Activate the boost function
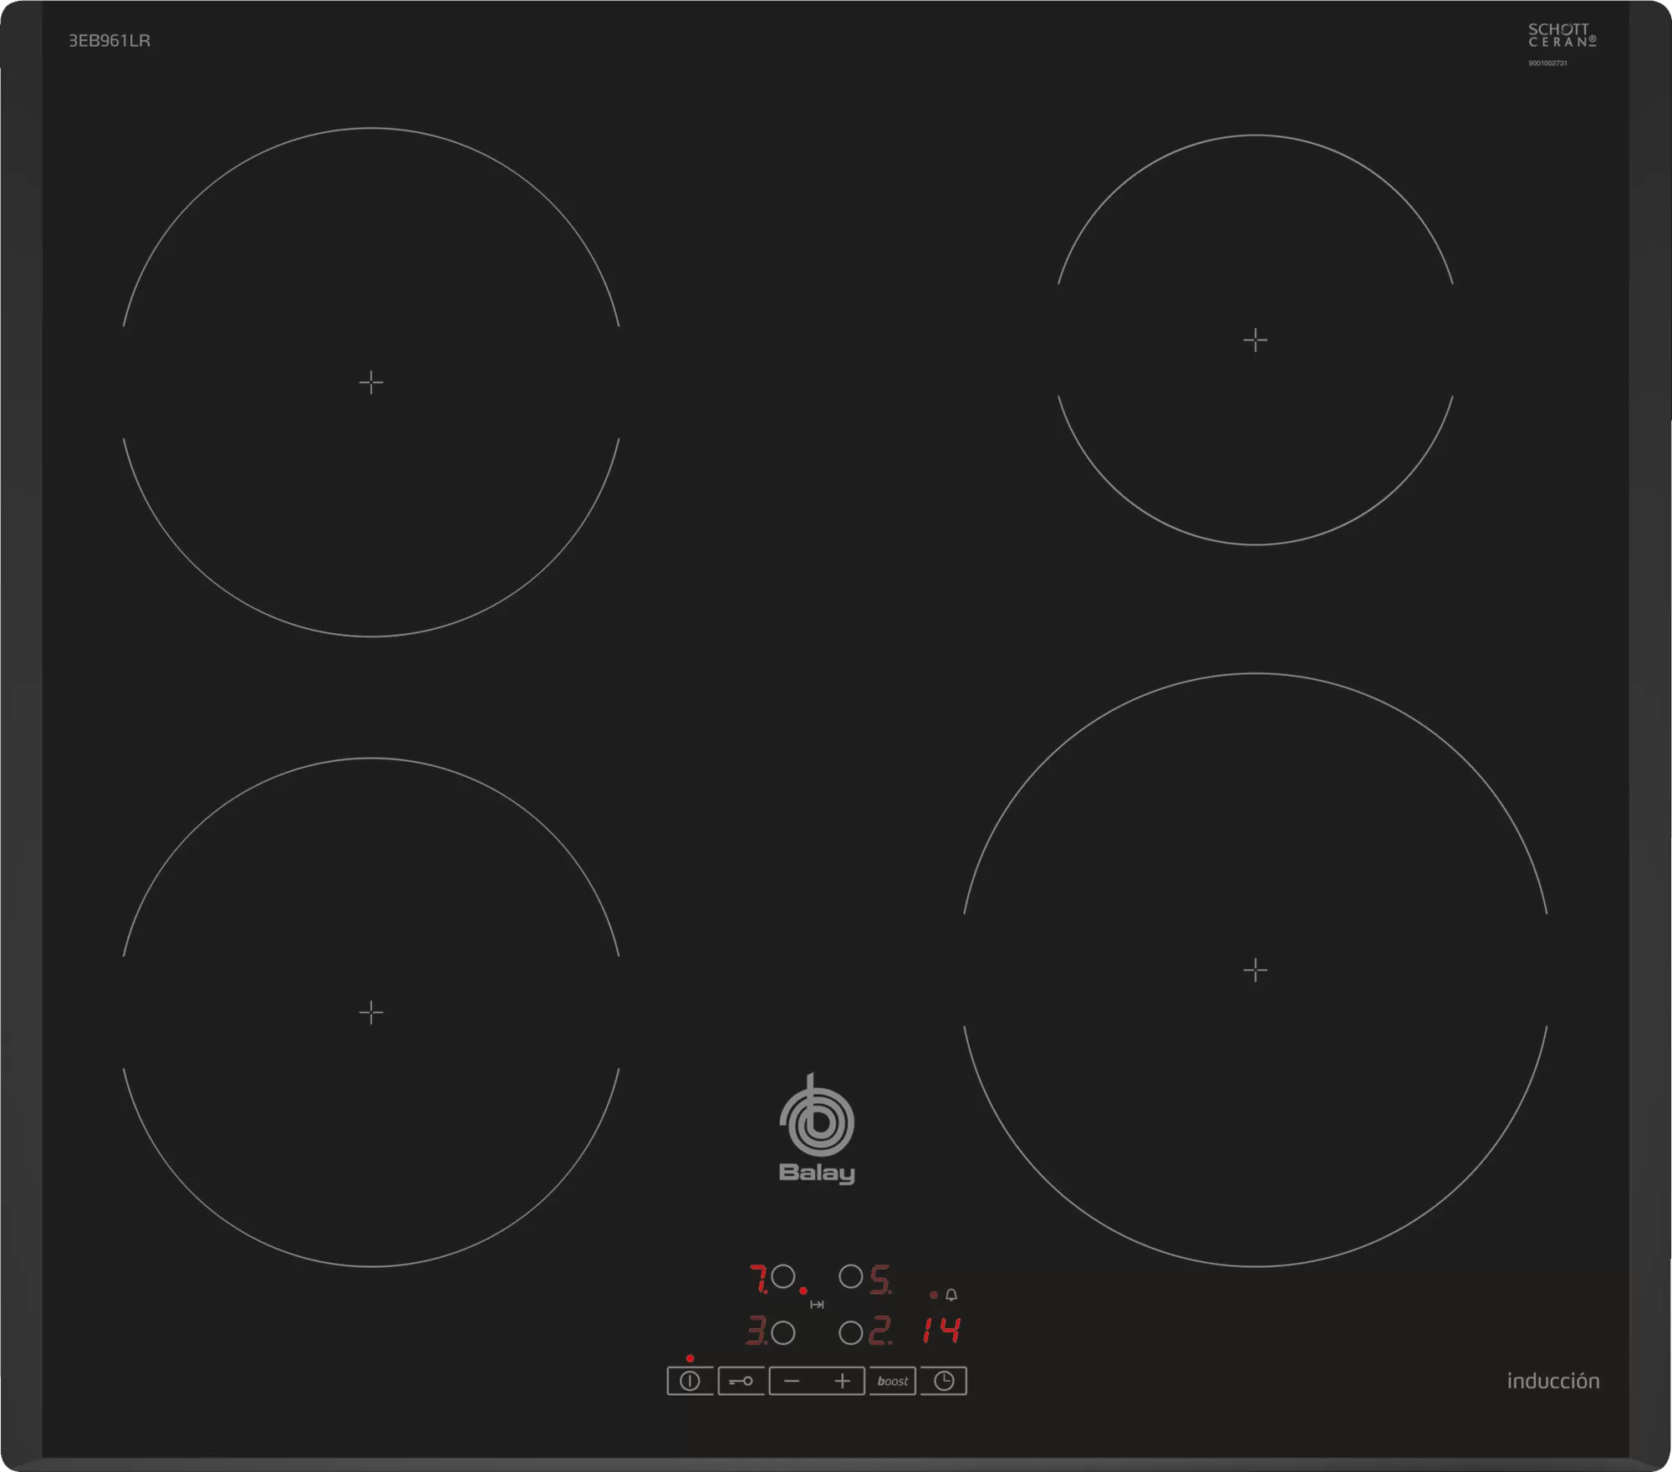The height and width of the screenshot is (1472, 1672). (892, 1381)
